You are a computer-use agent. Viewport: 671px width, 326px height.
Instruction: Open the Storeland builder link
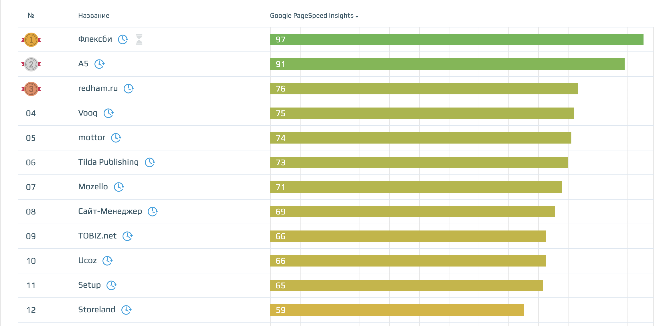(x=97, y=310)
